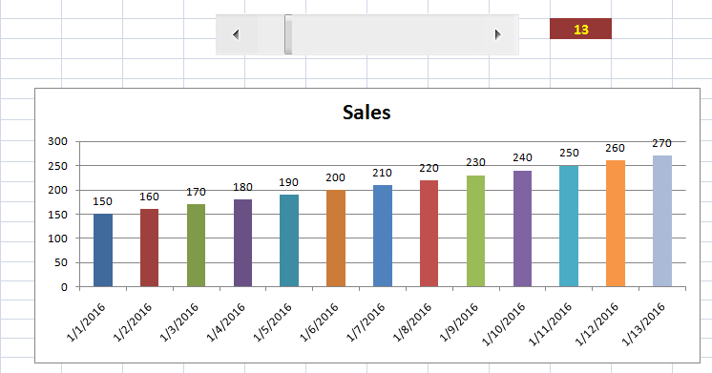Select the 1/10/2016 axis label
712x373 pixels.
504,324
